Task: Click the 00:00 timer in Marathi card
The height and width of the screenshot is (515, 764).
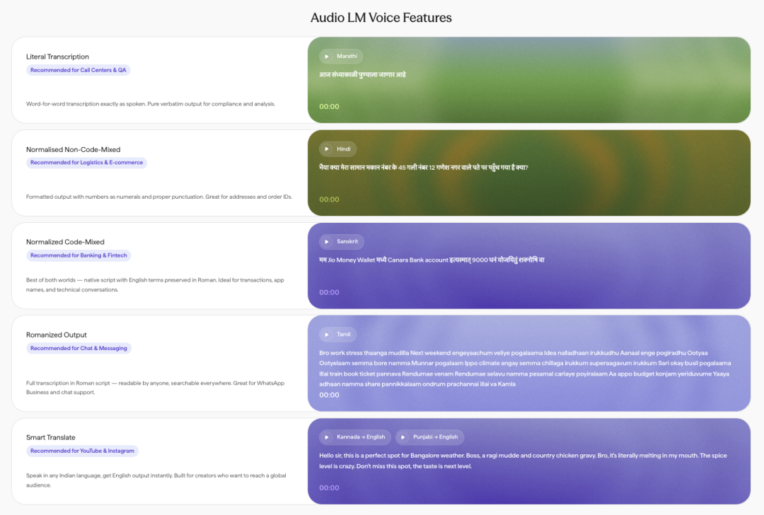Action: [330, 107]
